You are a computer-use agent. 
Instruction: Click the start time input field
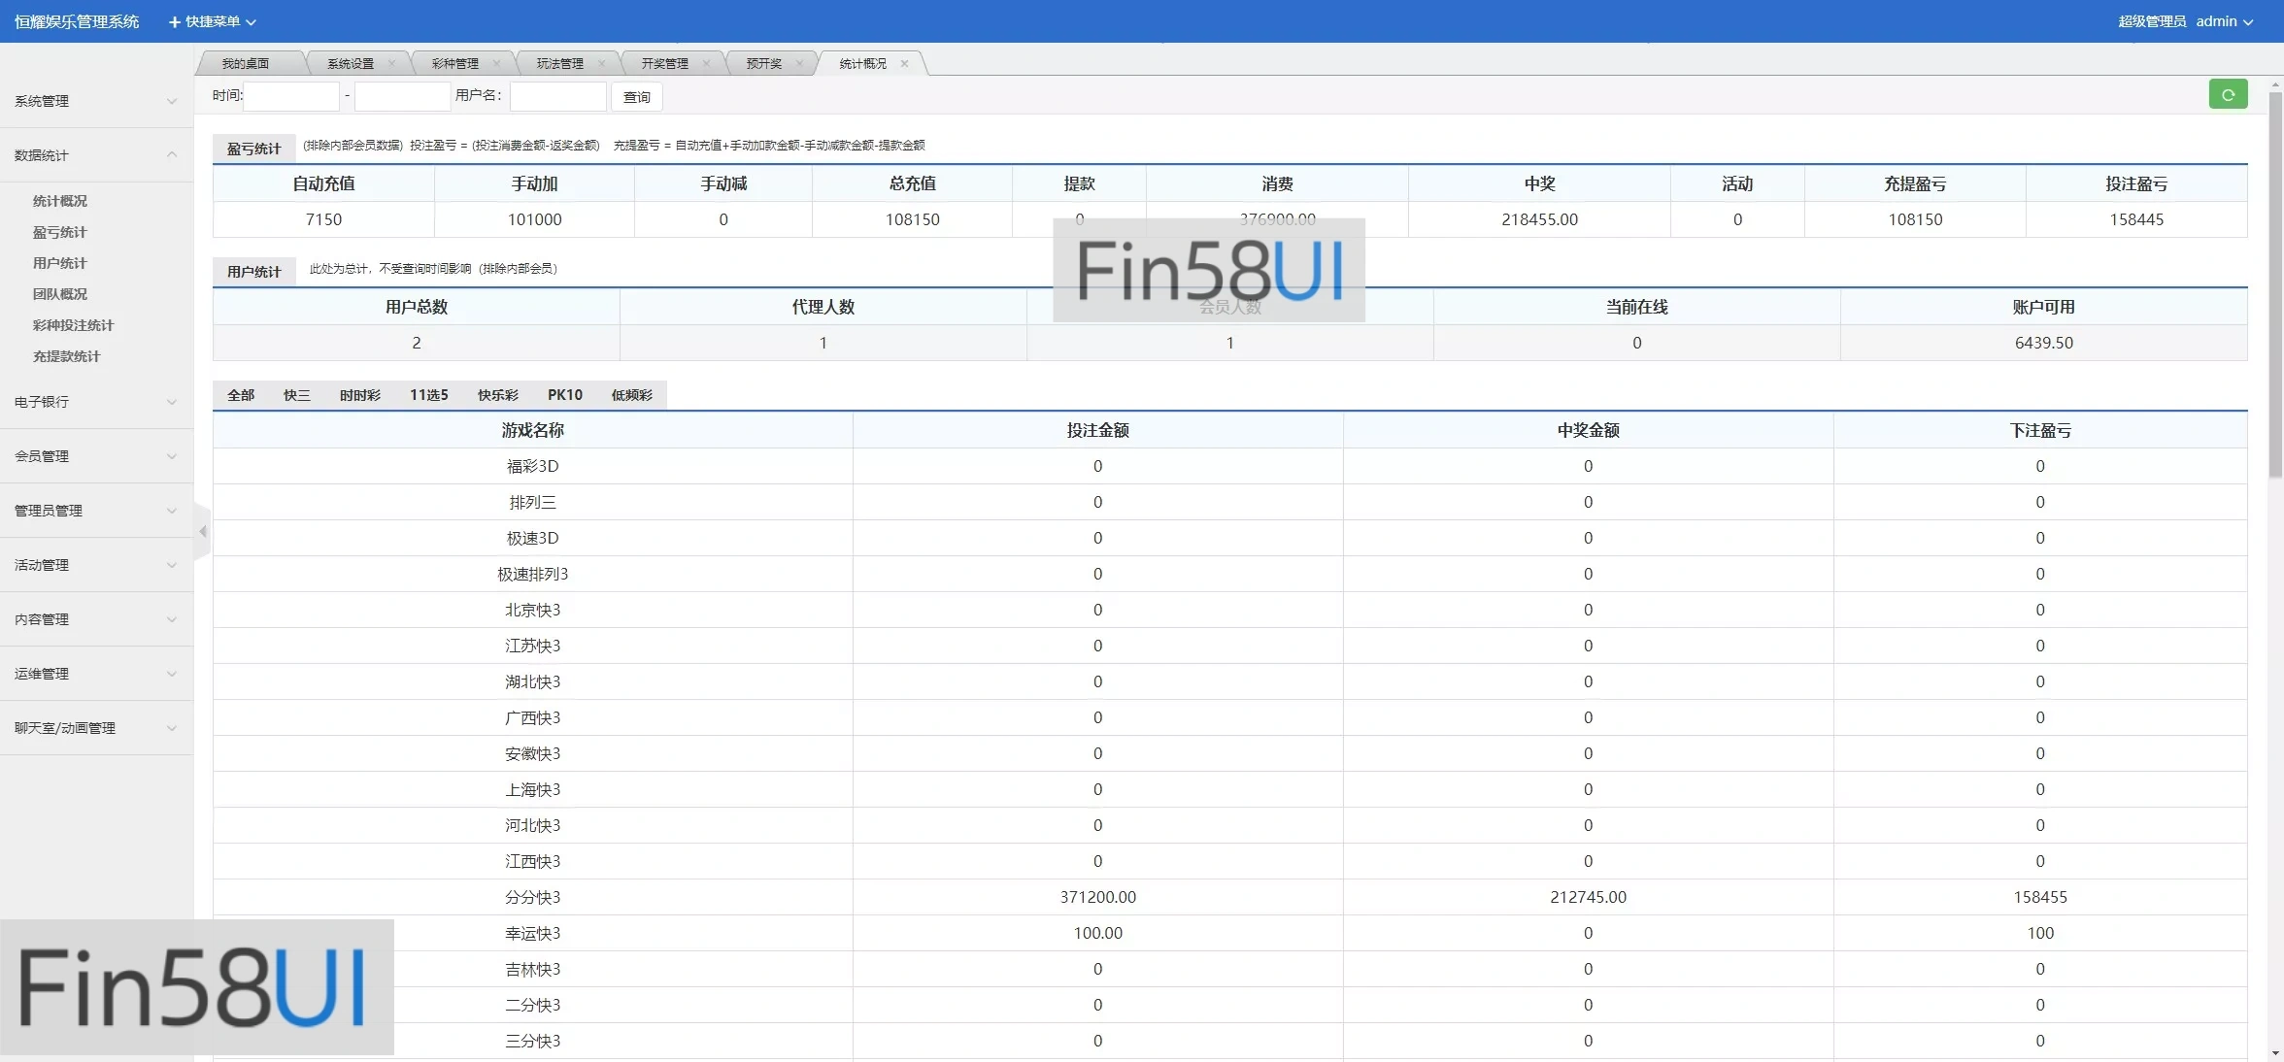pos(291,96)
